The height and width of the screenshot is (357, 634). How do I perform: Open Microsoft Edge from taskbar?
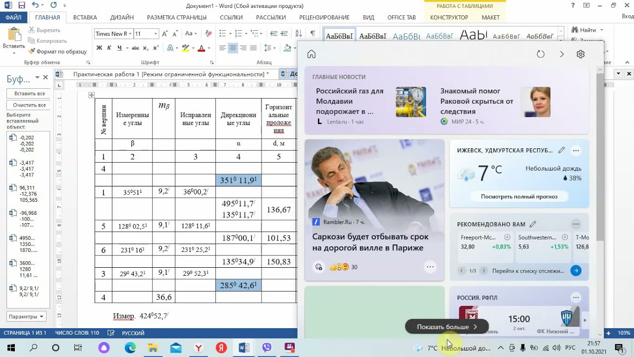[130, 348]
